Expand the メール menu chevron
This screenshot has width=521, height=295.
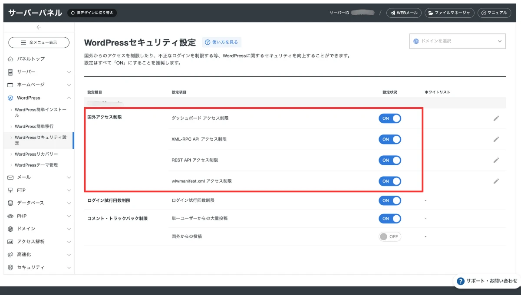(x=69, y=177)
